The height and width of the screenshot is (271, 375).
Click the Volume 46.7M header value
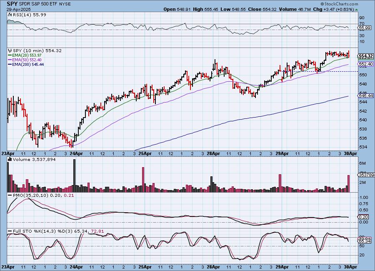[295, 9]
